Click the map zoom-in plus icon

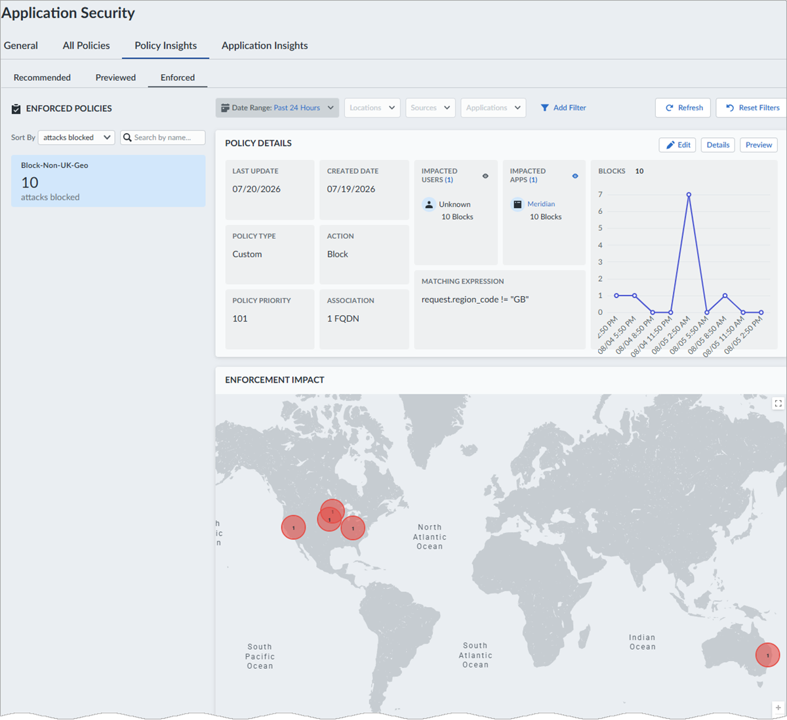(778, 708)
